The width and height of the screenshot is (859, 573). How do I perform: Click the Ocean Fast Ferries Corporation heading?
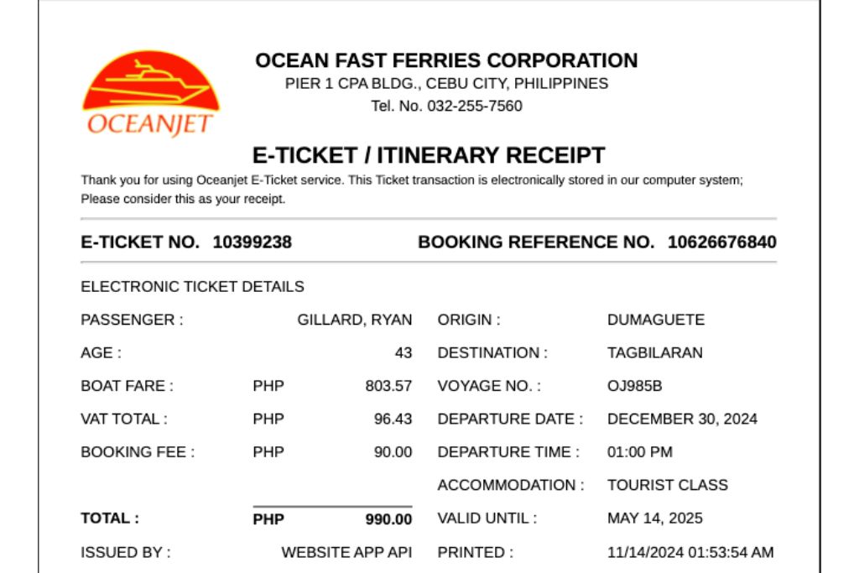click(x=446, y=60)
